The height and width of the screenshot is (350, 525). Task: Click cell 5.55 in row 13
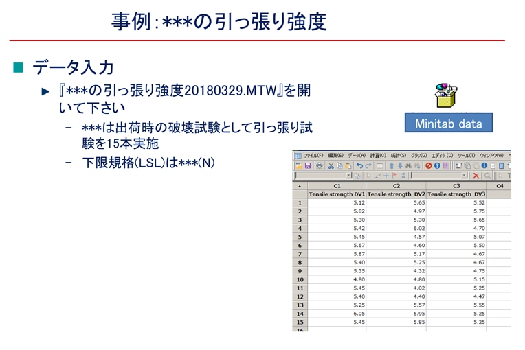point(456,305)
